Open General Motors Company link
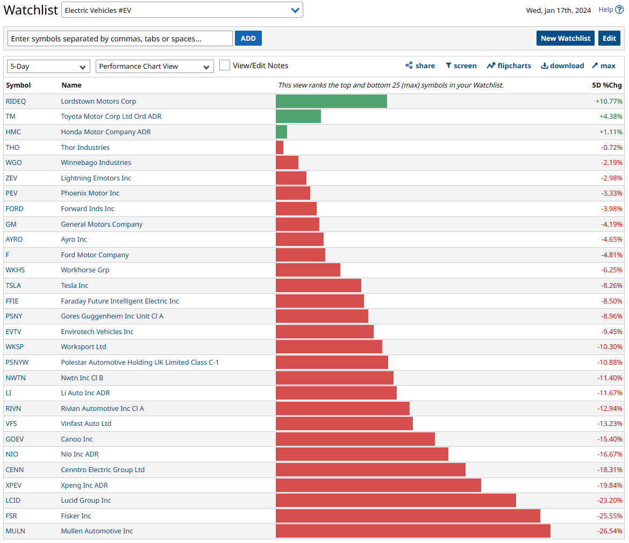 (x=102, y=225)
